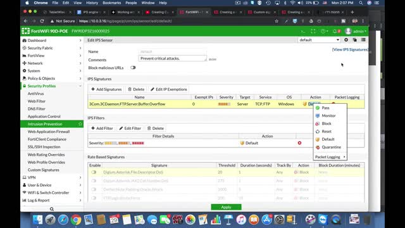Click the Chrome reload page icon
The height and width of the screenshot is (228, 405).
(x=42, y=21)
